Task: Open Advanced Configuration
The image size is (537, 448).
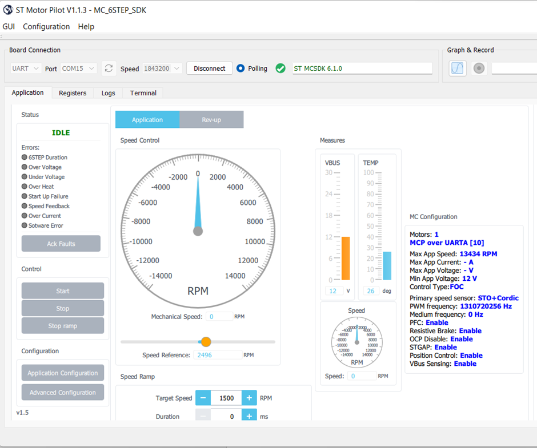Action: 63,392
